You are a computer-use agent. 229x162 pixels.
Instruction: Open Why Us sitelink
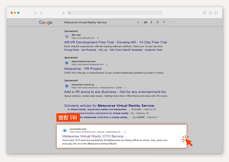[x=103, y=50]
